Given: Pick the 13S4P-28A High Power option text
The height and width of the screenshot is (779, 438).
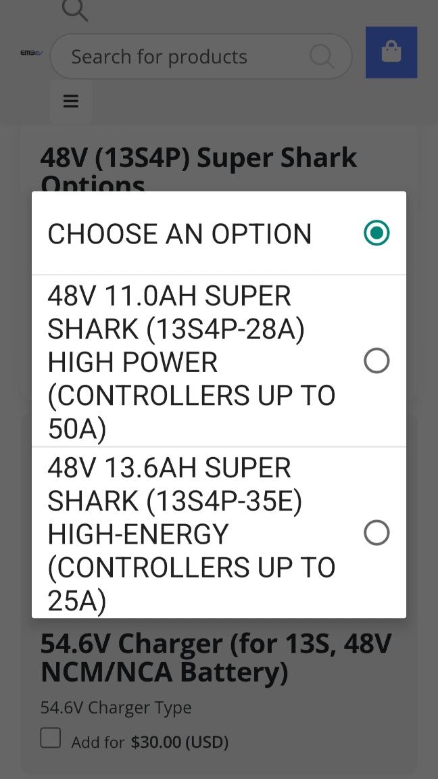Looking at the screenshot, I should point(176,329).
